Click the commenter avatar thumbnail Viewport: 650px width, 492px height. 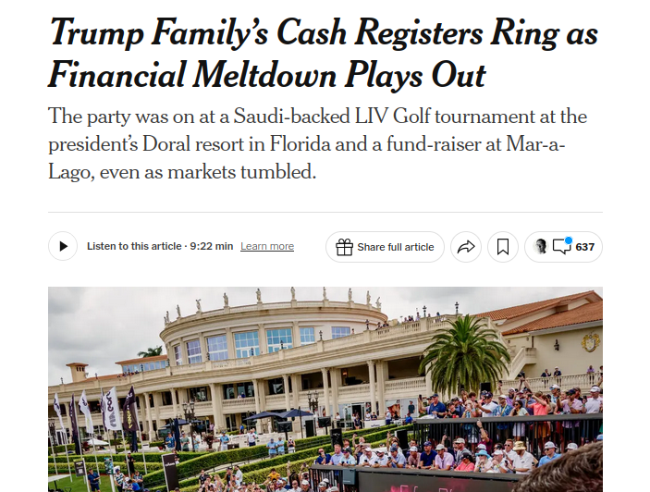coord(541,247)
